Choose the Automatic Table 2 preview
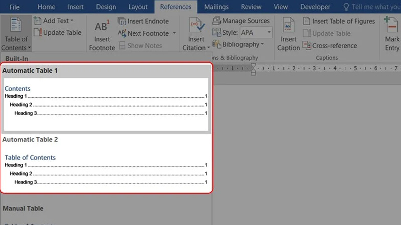Viewport: 401px width, 225px height. coord(106,170)
